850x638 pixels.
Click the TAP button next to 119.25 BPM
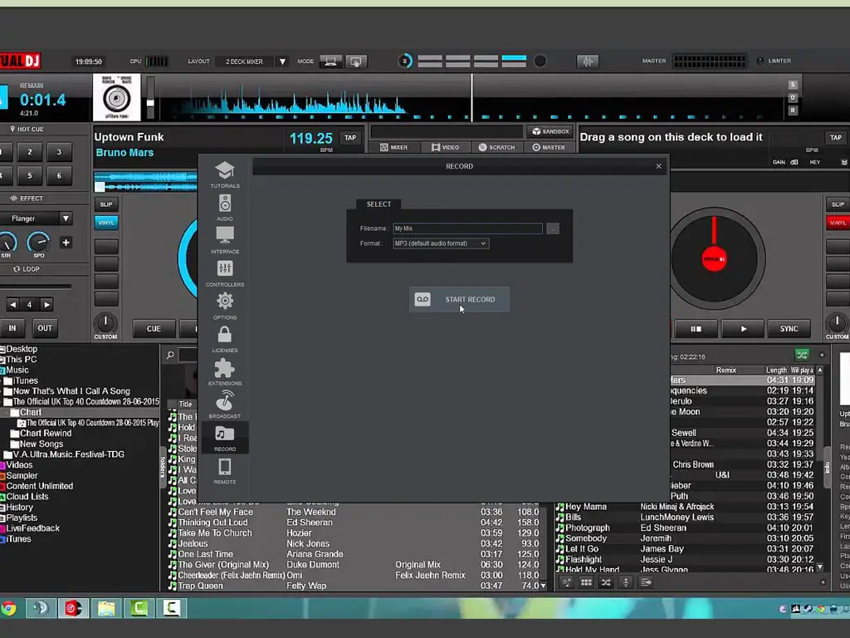350,138
